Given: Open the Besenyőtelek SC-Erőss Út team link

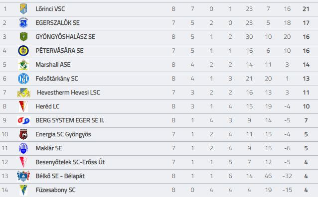Looking at the screenshot, I should [x=70, y=162].
